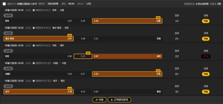Click the 스포츠 link in 부천 vs 제주 header

coord(28,46)
